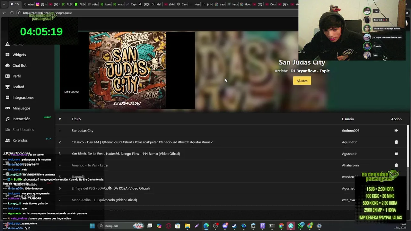Switch to the Google 'tradu' browser tab
The height and width of the screenshot is (231, 411).
220,4
